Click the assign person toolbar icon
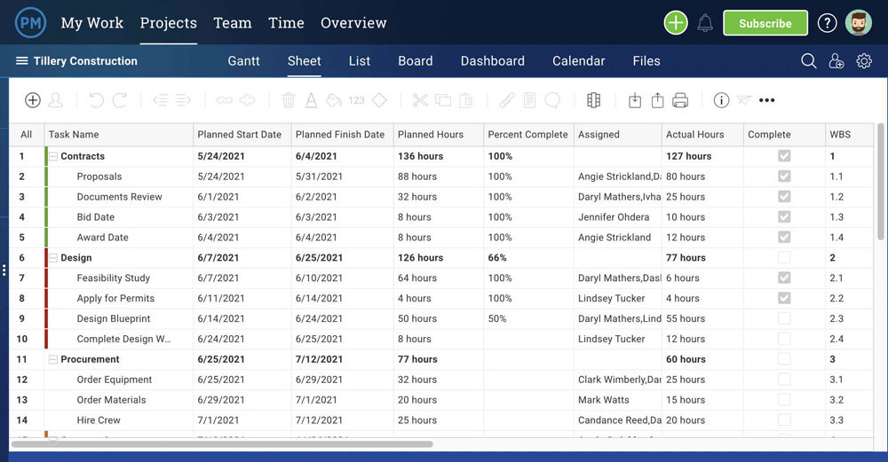This screenshot has width=888, height=462. (55, 100)
